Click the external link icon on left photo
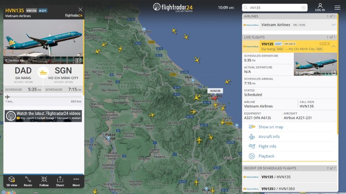 (79, 60)
